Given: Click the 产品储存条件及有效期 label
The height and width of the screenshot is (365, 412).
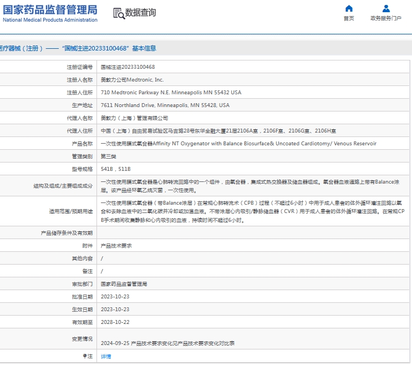Looking at the screenshot, I should point(67,233).
